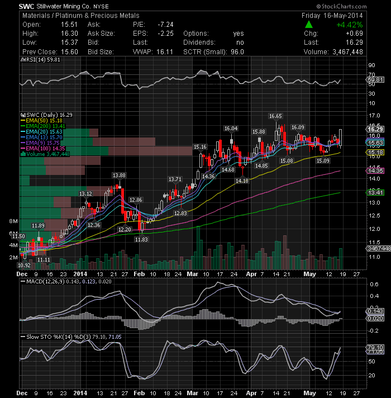Click the Stillwater Mining Co. company name
Screen dimensions: 391x398
point(63,6)
